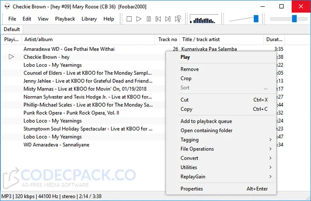This screenshot has width=311, height=201.
Task: Open the File menu
Action: [12, 19]
